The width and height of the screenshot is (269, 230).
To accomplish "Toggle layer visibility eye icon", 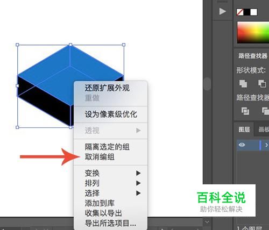I will 242,145.
